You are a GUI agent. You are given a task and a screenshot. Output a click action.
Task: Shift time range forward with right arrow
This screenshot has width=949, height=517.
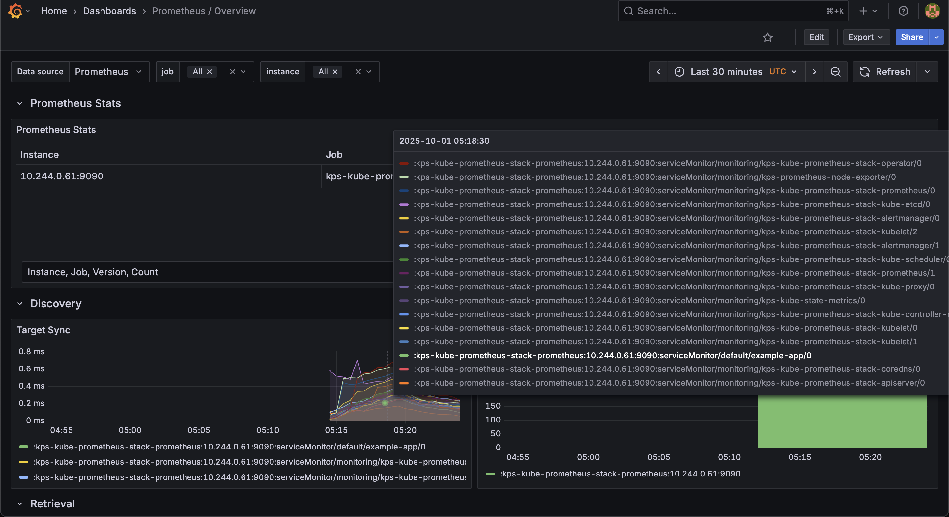[x=814, y=72]
